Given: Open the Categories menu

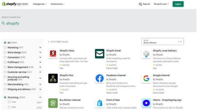Looking at the screenshot, I should (40, 4).
